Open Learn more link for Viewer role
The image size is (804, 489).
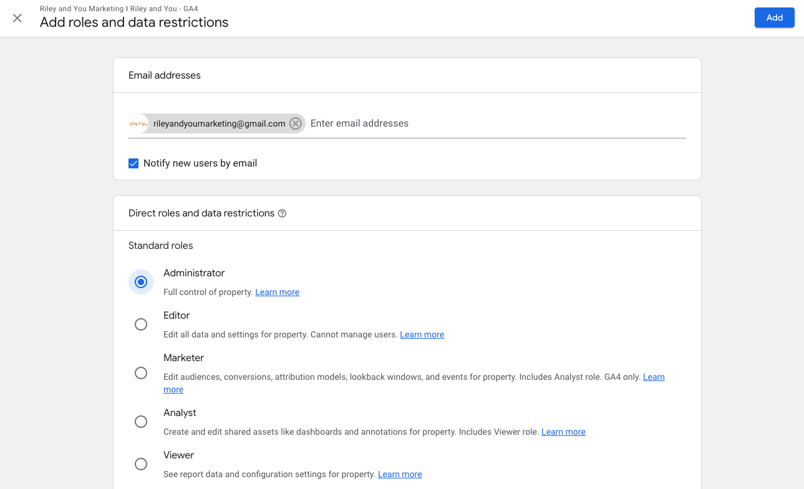pos(400,474)
